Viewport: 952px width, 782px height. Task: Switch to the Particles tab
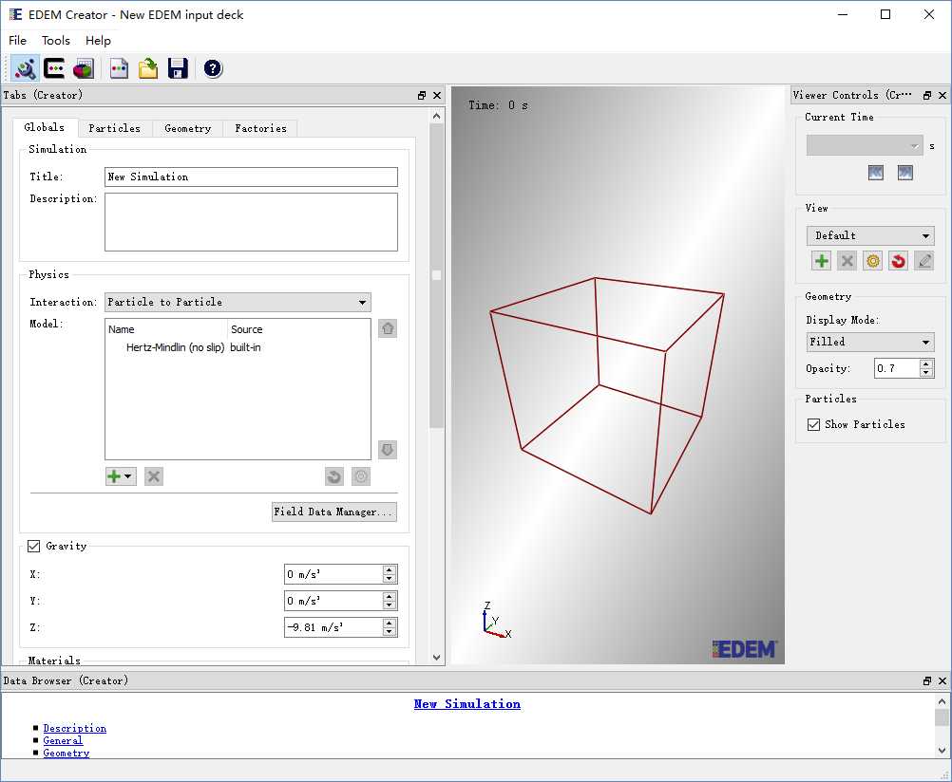click(x=114, y=128)
